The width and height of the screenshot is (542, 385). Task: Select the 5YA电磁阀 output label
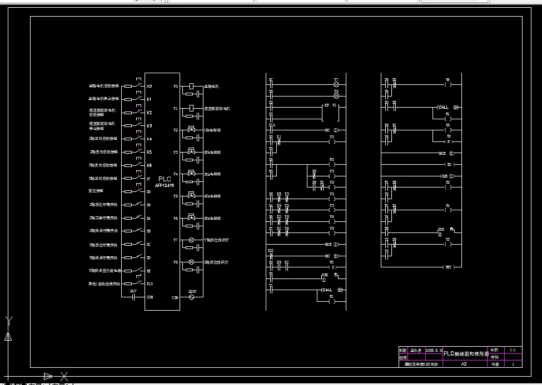click(x=212, y=219)
